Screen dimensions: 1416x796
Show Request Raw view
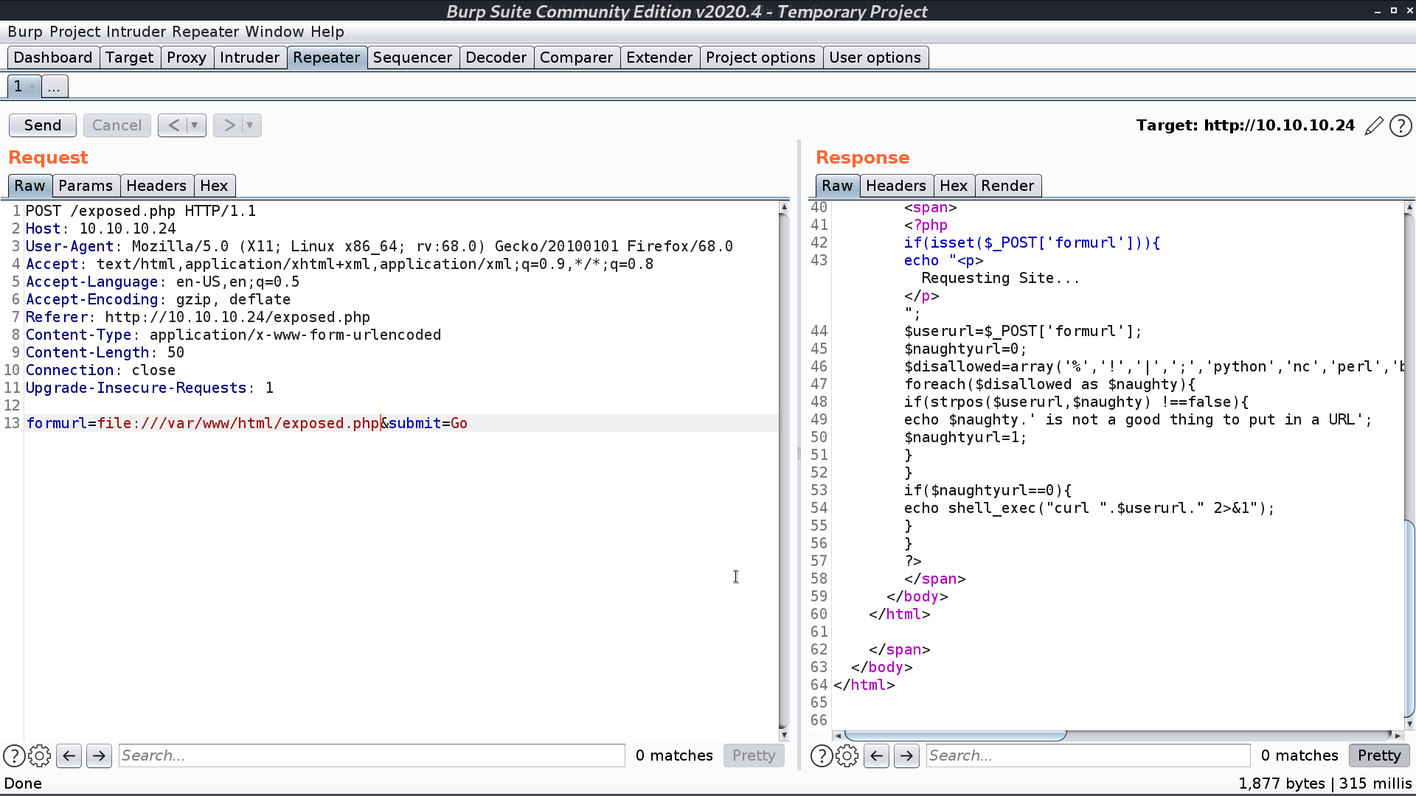tap(30, 186)
